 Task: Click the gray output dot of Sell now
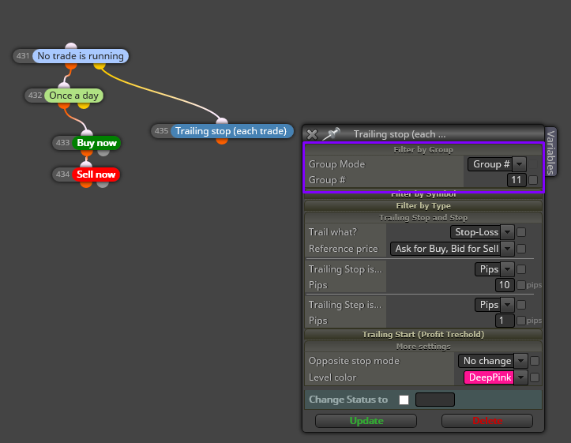pos(103,184)
